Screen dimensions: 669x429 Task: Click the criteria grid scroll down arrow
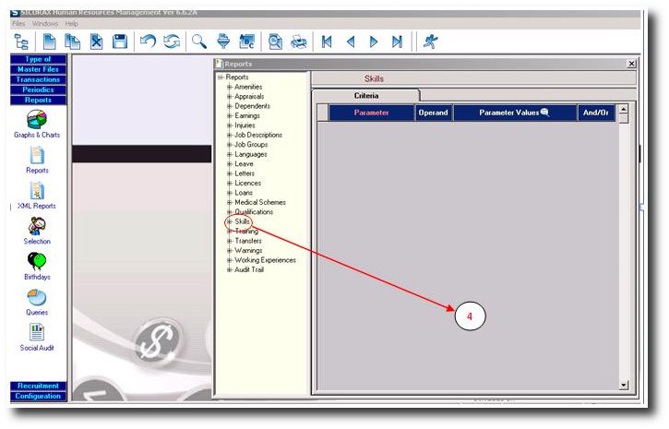tap(623, 385)
